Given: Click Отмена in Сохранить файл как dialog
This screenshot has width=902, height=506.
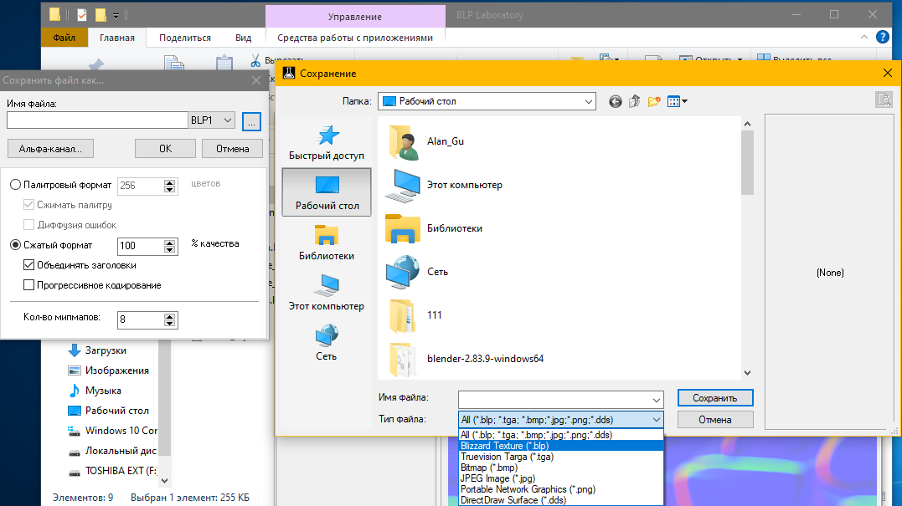Looking at the screenshot, I should click(232, 149).
